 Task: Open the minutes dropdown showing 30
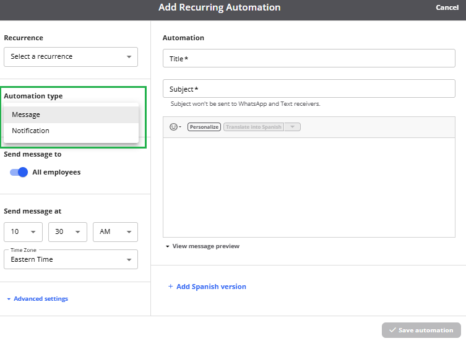click(67, 231)
